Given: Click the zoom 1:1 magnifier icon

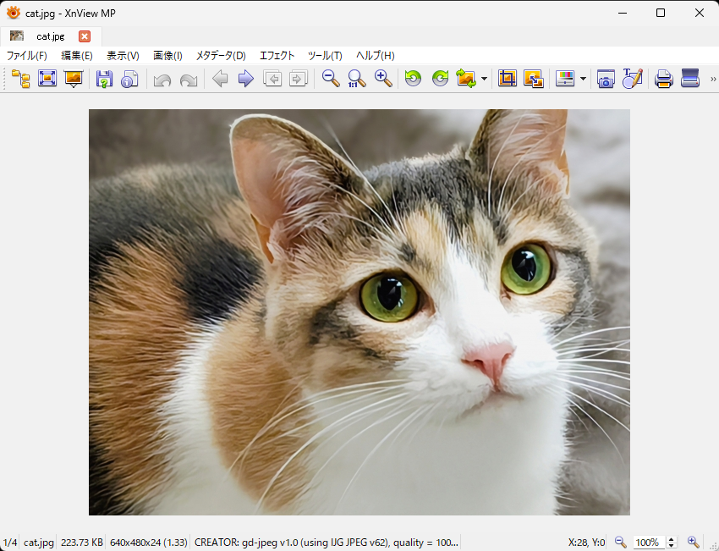Looking at the screenshot, I should (x=357, y=79).
